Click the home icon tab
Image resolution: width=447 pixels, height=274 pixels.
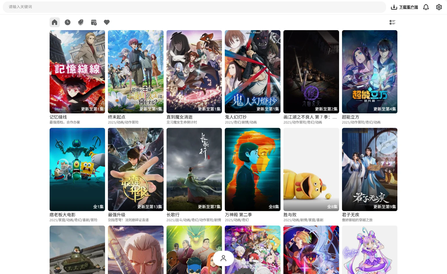coord(55,22)
